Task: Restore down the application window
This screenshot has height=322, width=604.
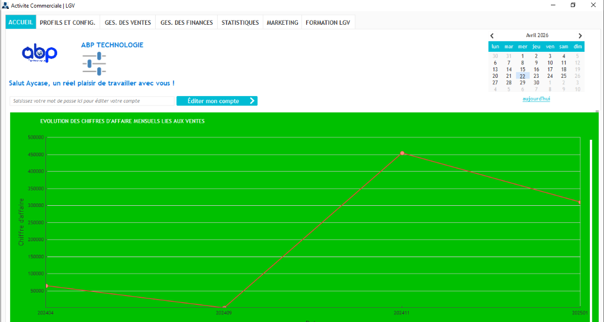Action: (x=573, y=5)
